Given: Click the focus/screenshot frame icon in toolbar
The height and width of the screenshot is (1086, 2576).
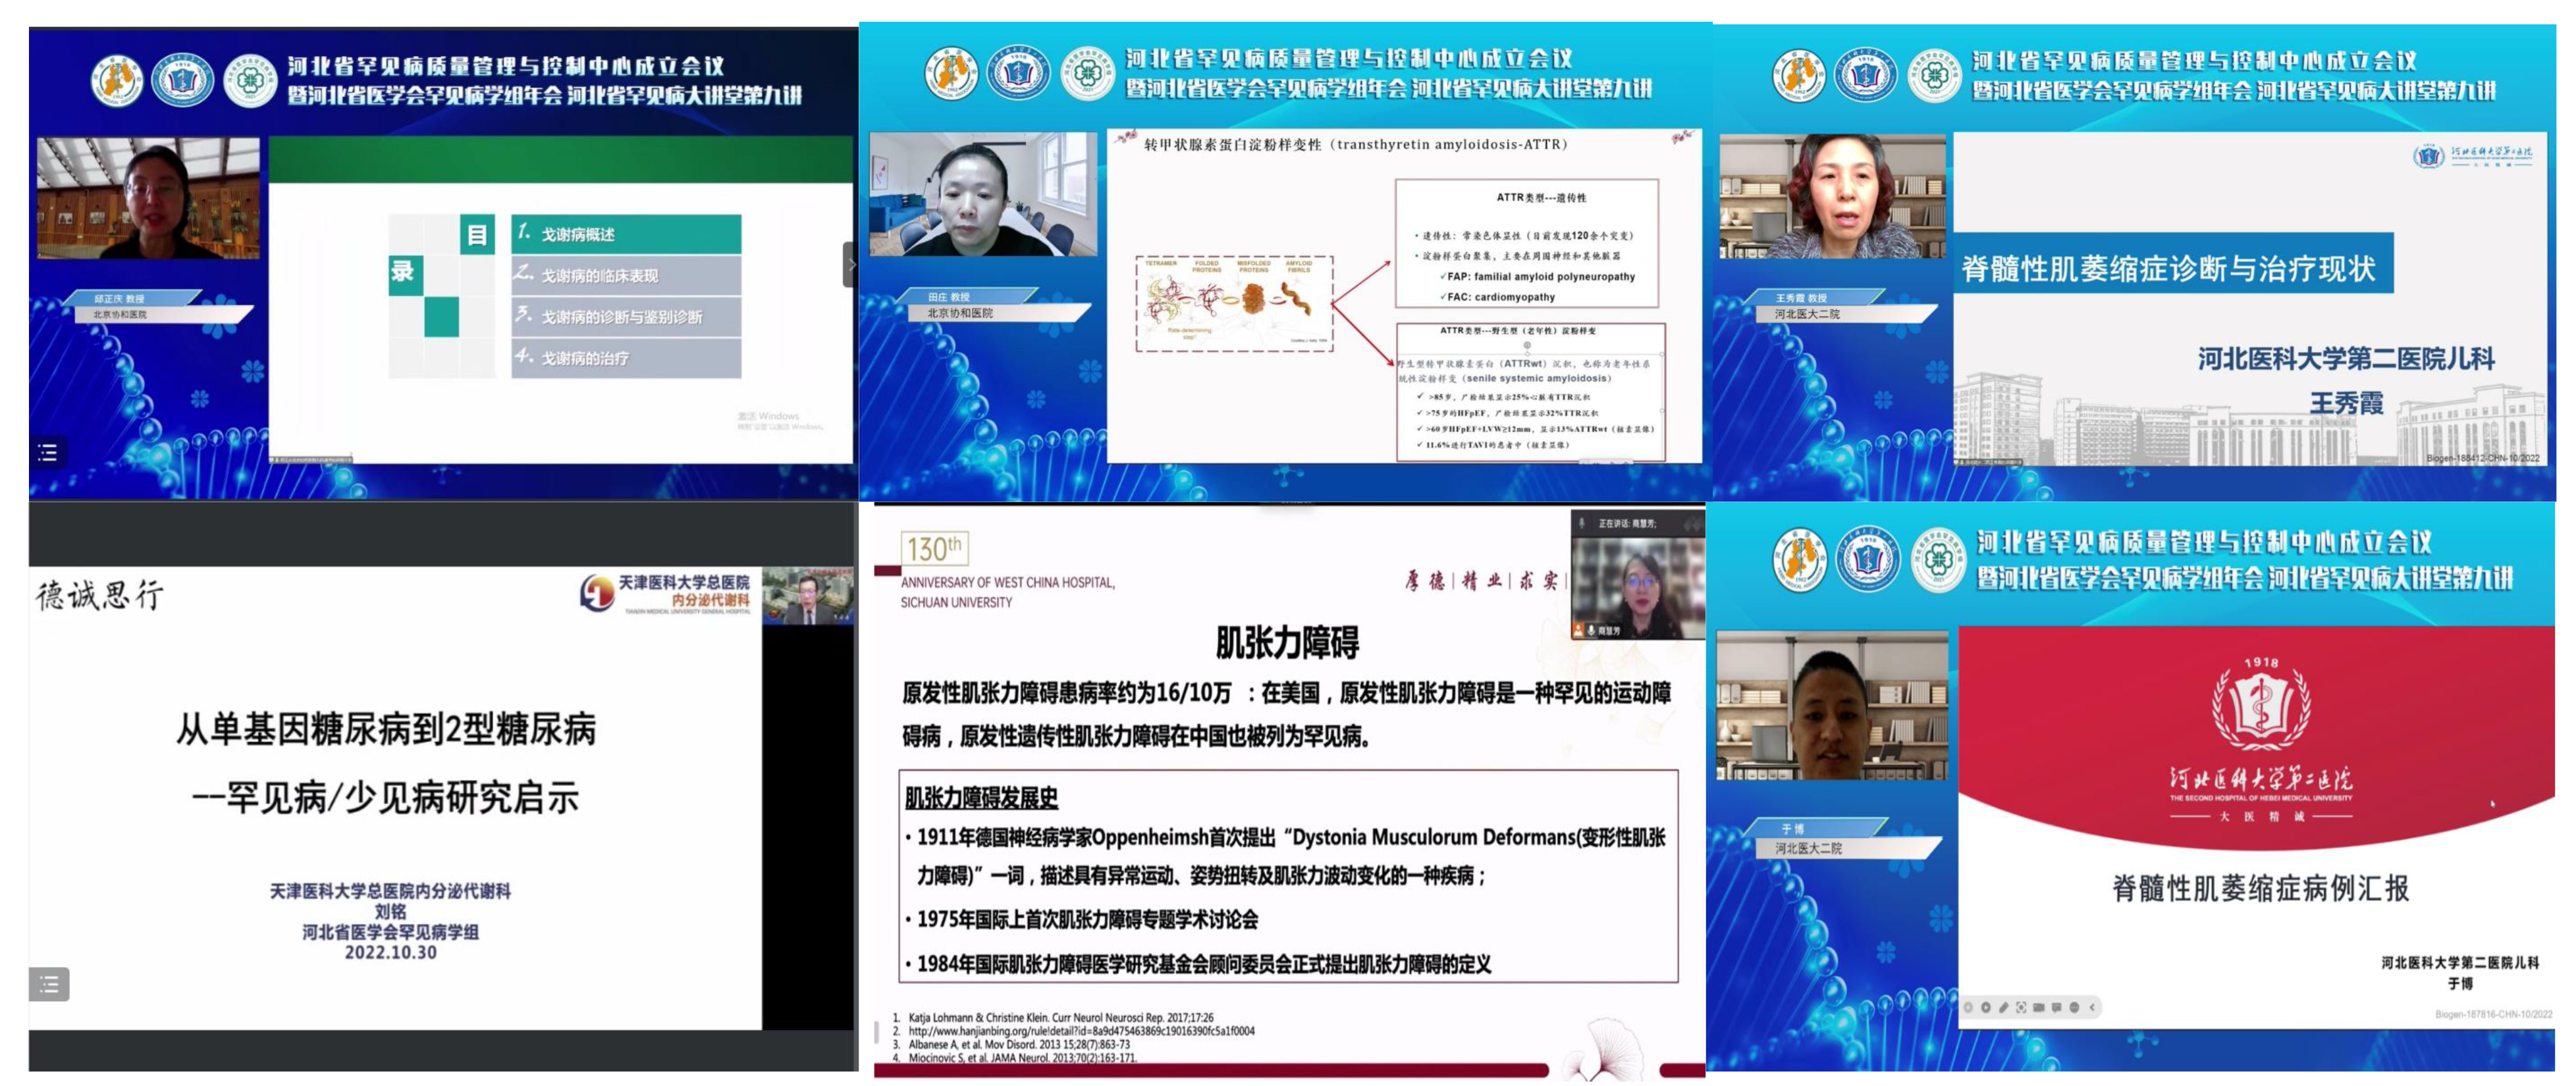Looking at the screenshot, I should click(2021, 1007).
